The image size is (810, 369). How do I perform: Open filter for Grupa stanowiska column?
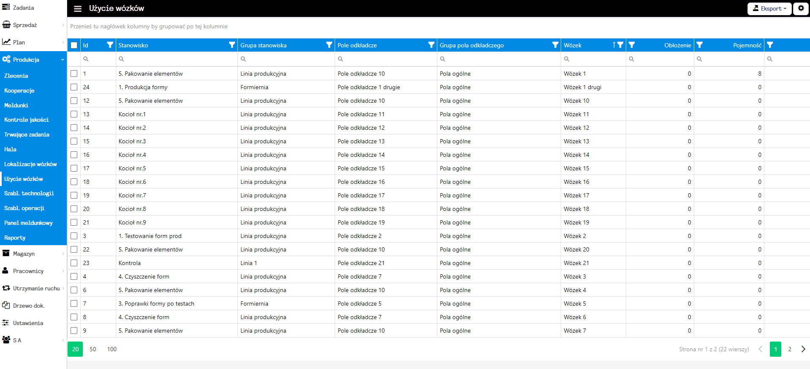click(329, 45)
